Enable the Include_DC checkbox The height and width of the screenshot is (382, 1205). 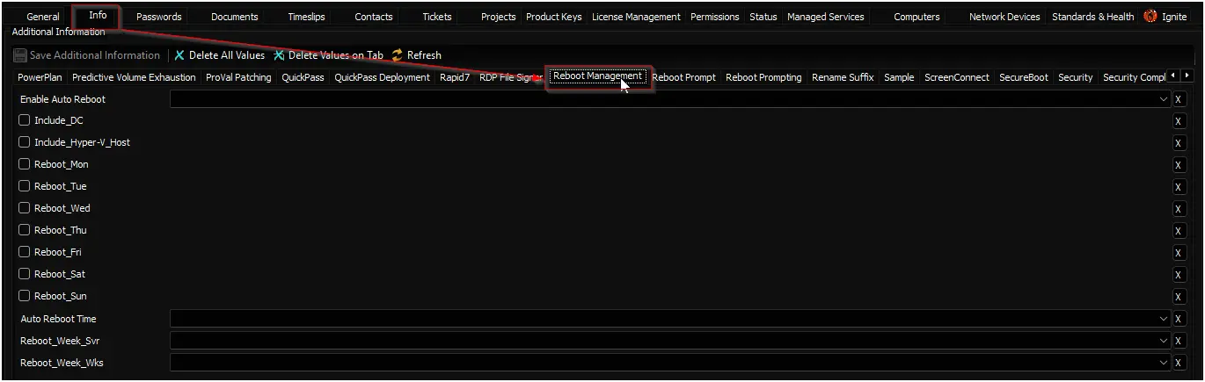click(25, 120)
